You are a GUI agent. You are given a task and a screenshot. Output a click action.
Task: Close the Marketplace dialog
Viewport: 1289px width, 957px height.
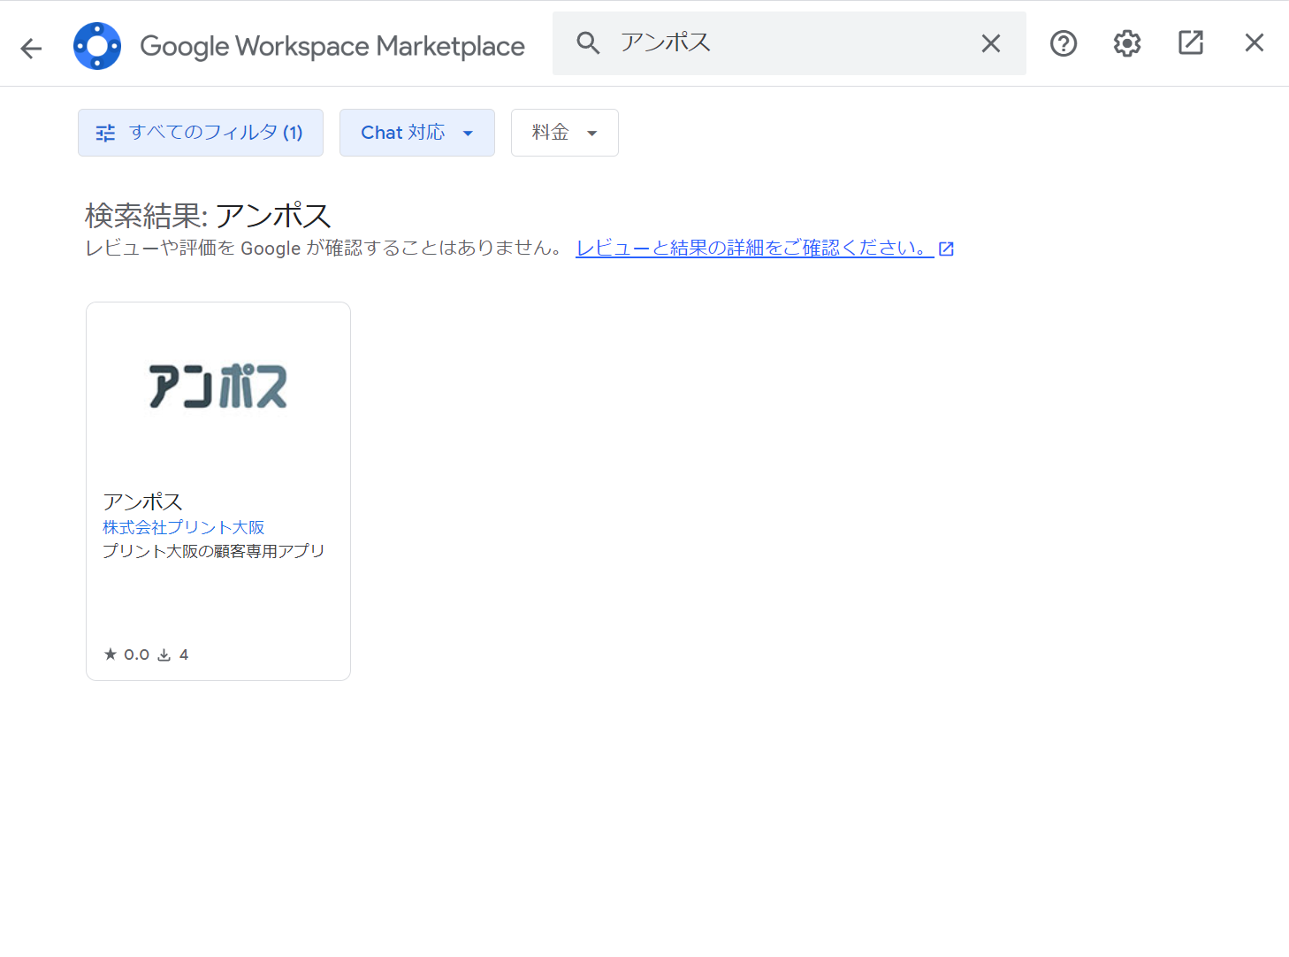1255,42
